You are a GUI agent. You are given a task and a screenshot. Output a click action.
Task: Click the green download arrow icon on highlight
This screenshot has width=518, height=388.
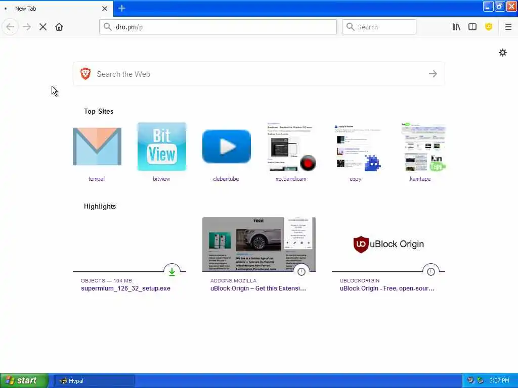tap(172, 271)
